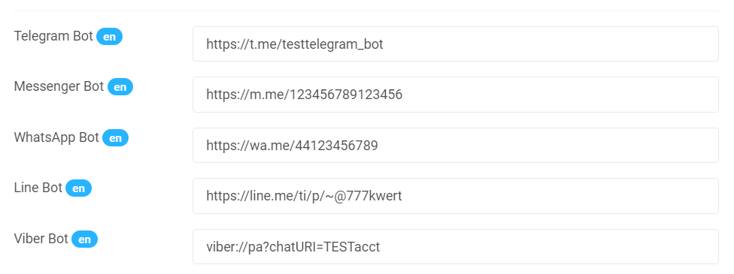Click the Line Bot URL input field
Image resolution: width=734 pixels, height=274 pixels.
tap(456, 196)
